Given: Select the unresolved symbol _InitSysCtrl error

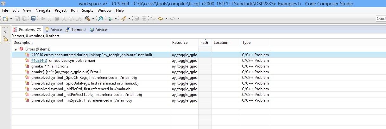Looking at the screenshot, I should click(81, 100).
